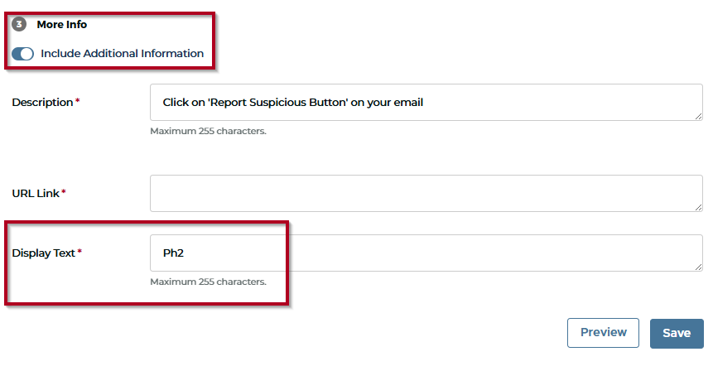
Task: Focus the Description text area
Action: pyautogui.click(x=426, y=103)
